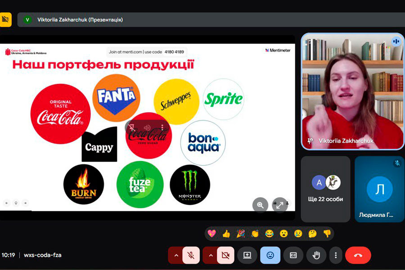This screenshot has height=270, width=405.
Task: Go to next slide arrow in Mentimeter
Action: pos(25,203)
